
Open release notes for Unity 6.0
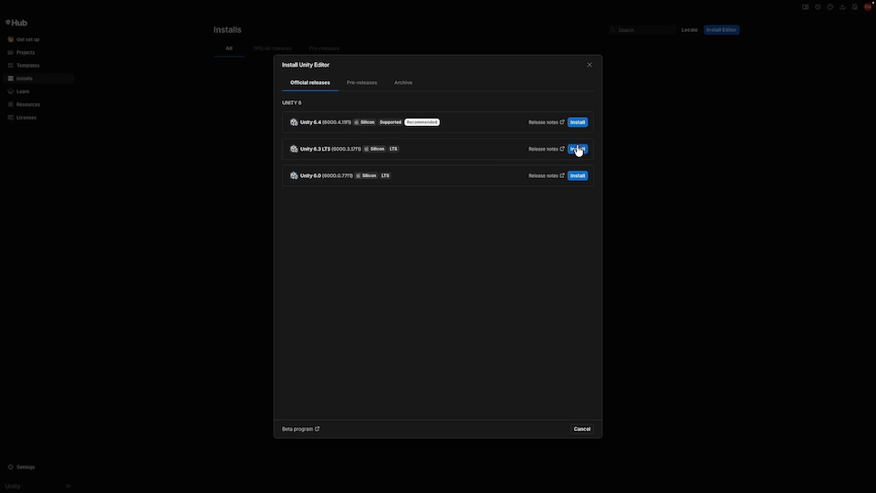(546, 175)
